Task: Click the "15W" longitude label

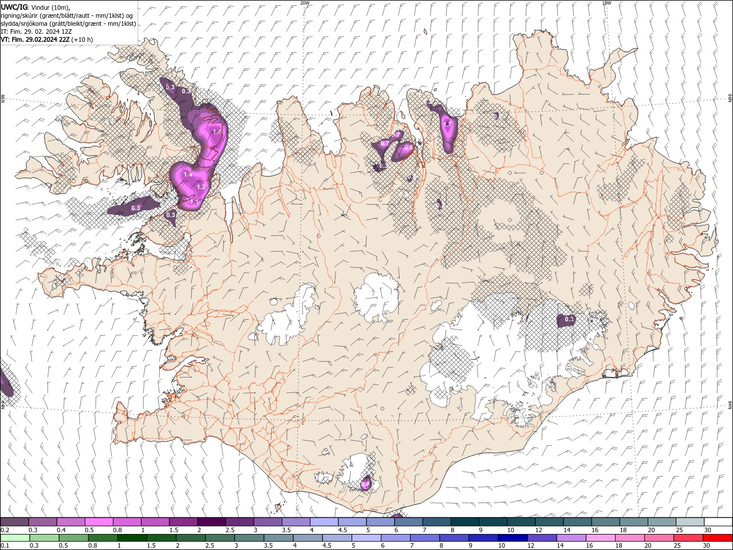Action: 606,3
